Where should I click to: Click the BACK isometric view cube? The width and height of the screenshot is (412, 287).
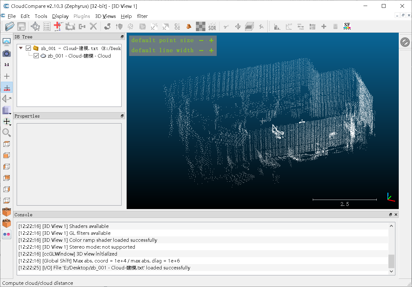[7, 223]
